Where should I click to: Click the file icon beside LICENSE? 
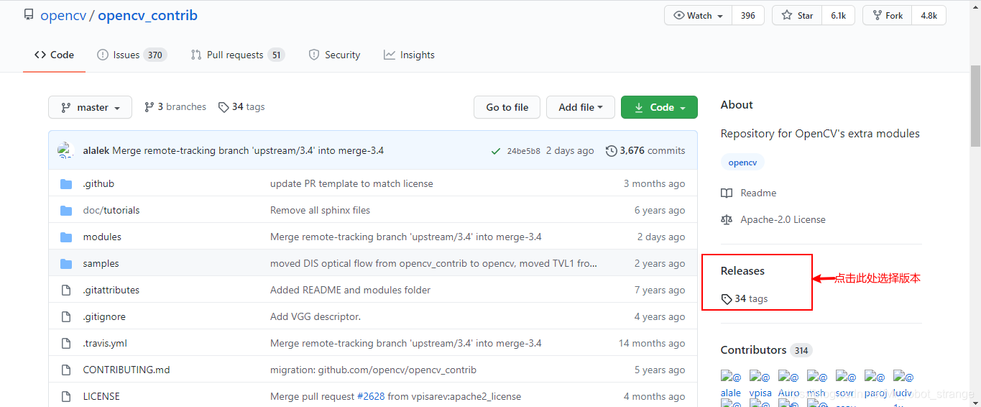coord(66,396)
